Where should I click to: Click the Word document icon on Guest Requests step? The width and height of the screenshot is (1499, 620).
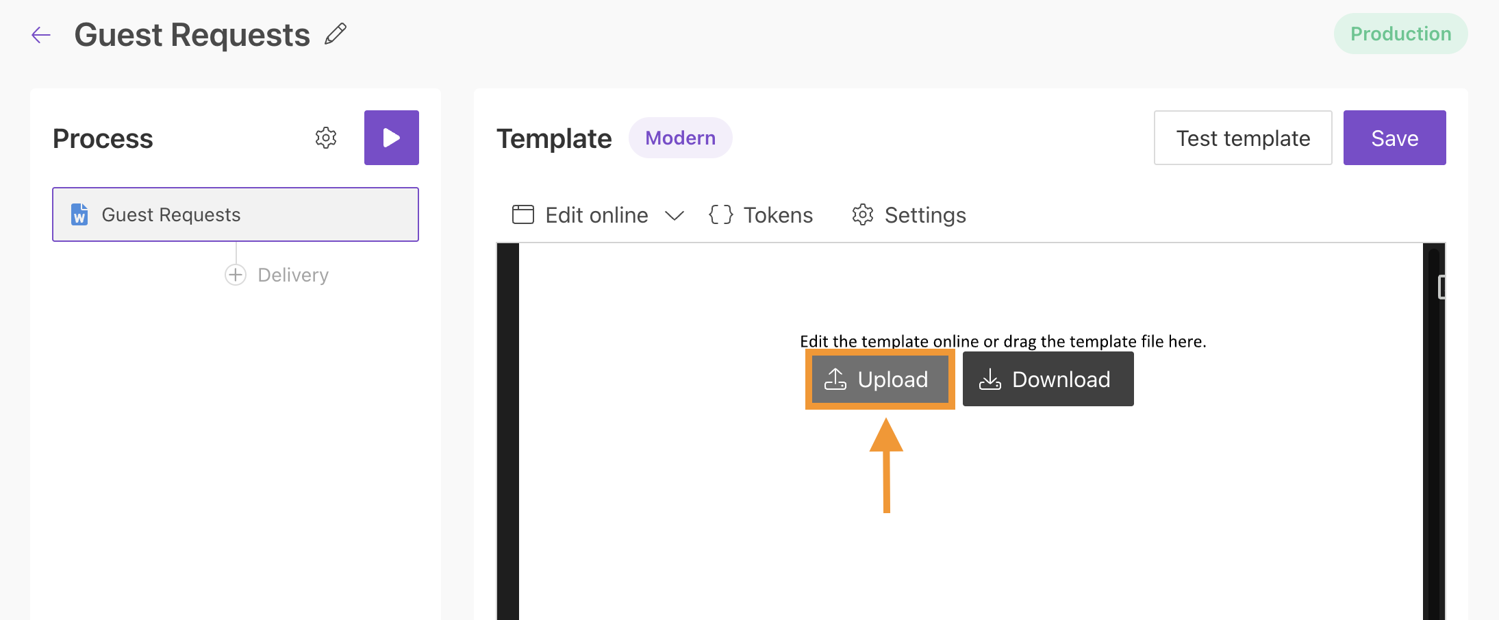click(x=79, y=214)
